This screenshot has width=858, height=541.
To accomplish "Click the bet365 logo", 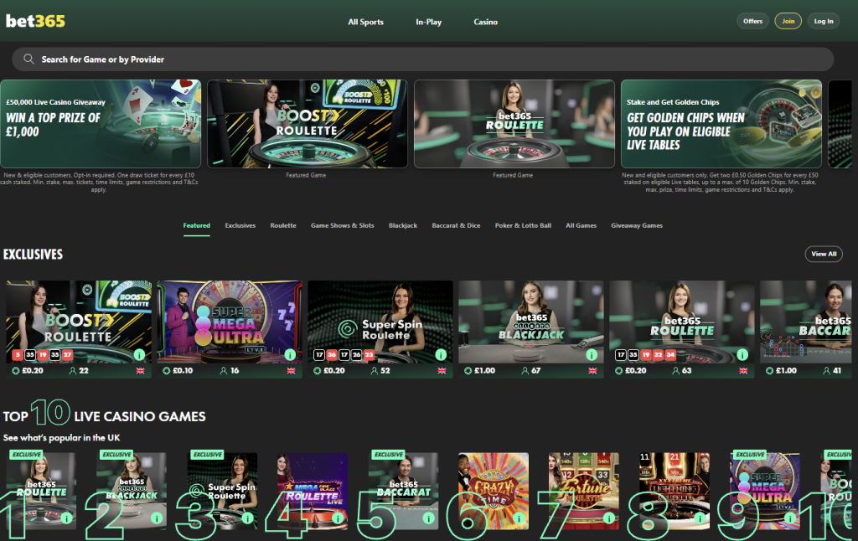I will (35, 21).
